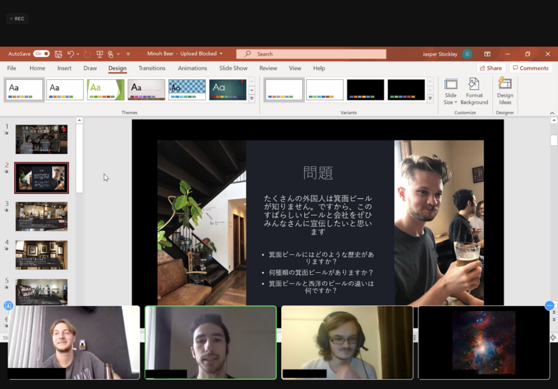Open the Upload Blocked file name dropdown
Screen dimensions: 558x389
(221, 54)
